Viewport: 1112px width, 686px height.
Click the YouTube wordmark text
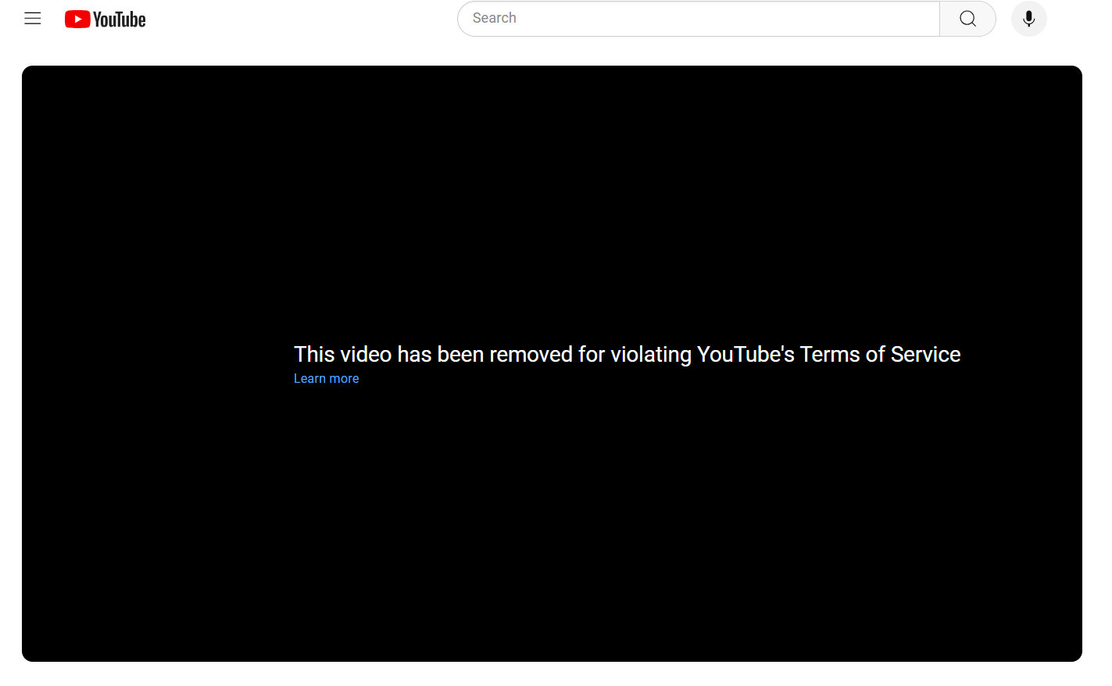(120, 20)
